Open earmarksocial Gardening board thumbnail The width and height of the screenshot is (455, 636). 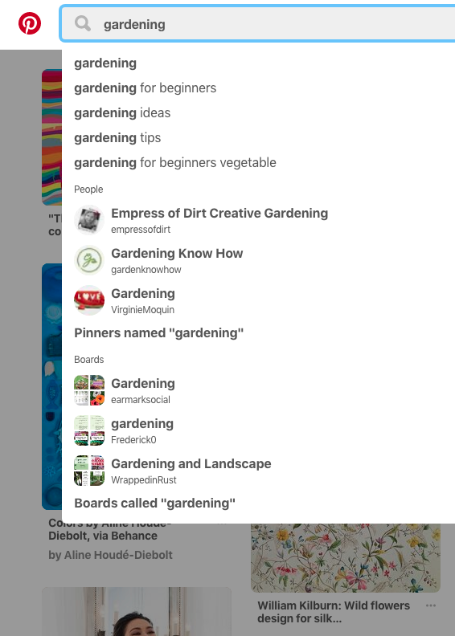click(x=89, y=390)
